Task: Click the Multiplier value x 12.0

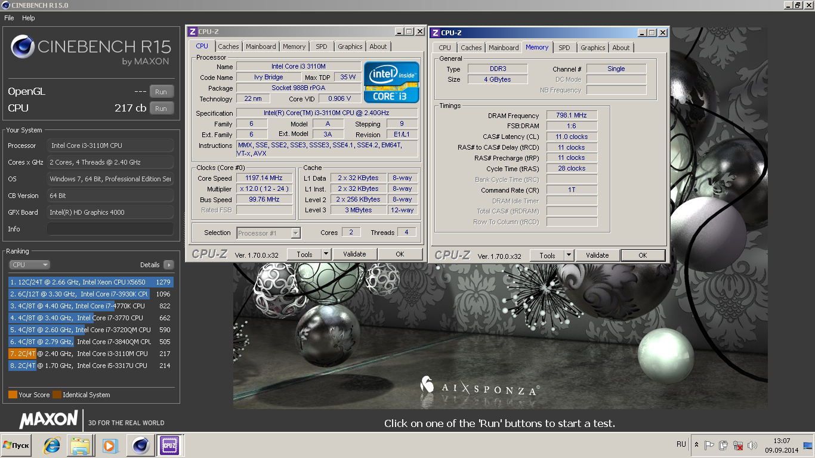Action: pos(264,188)
